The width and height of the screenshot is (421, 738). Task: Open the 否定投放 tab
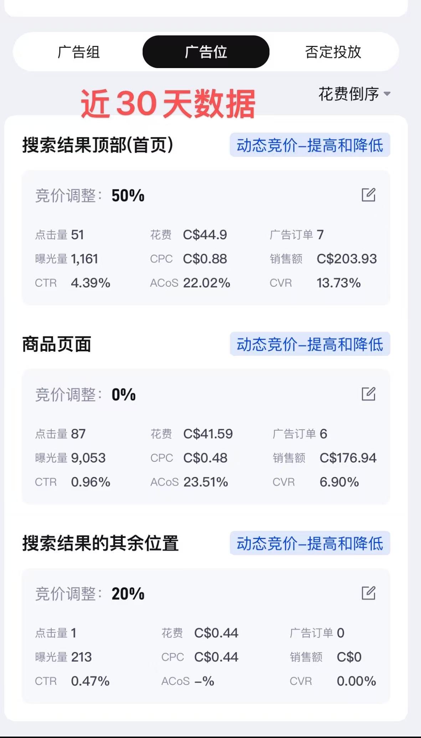[333, 52]
